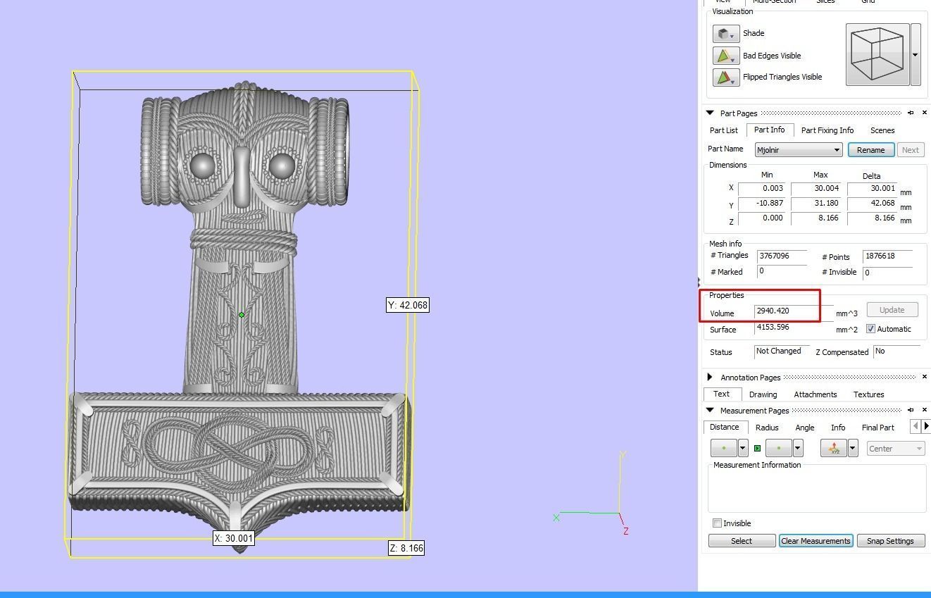
Task: Open the Angle measurement tab
Action: 805,428
